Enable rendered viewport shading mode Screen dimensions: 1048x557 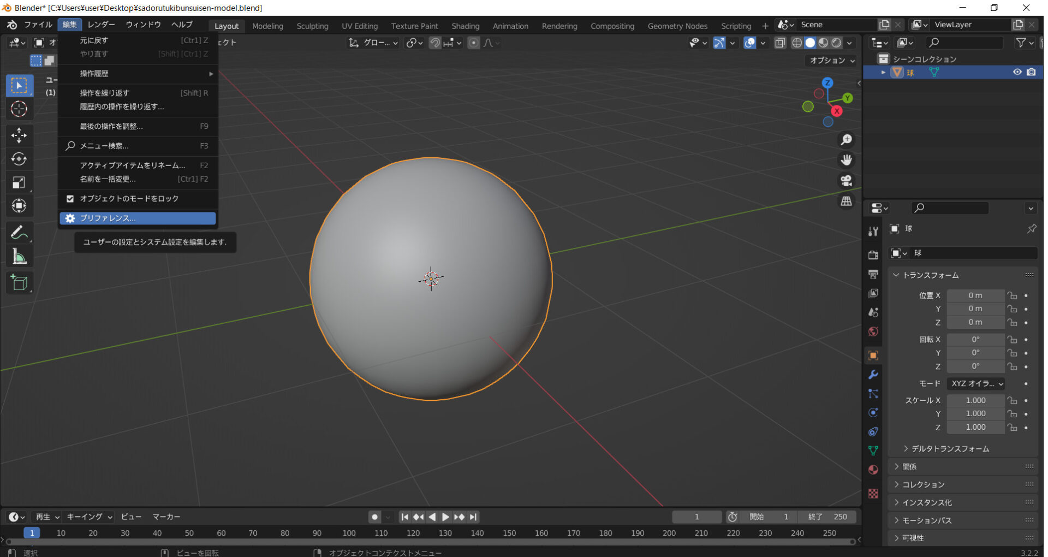[837, 43]
